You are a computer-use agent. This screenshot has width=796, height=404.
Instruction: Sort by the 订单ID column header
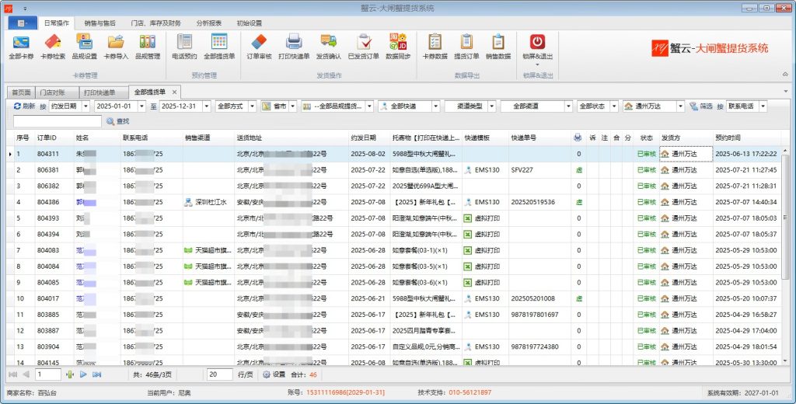pyautogui.click(x=54, y=138)
